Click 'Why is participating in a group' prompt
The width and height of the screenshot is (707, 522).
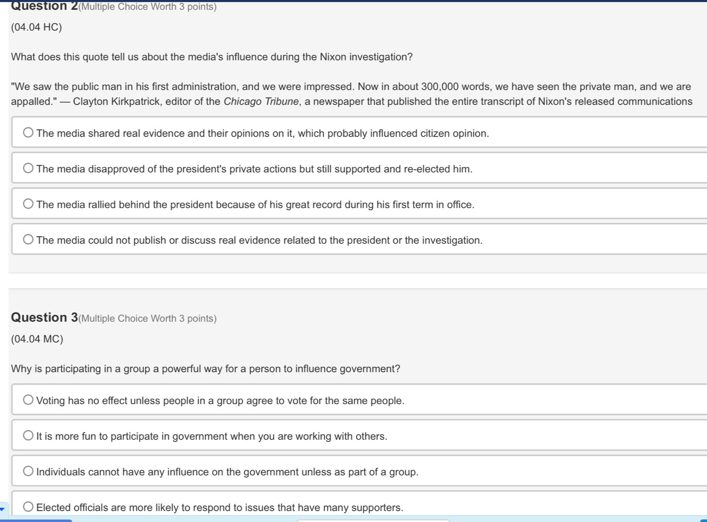(x=205, y=369)
